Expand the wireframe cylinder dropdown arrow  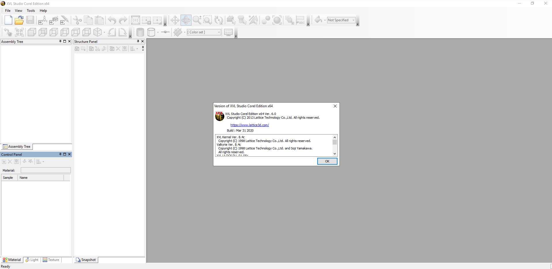click(x=158, y=32)
